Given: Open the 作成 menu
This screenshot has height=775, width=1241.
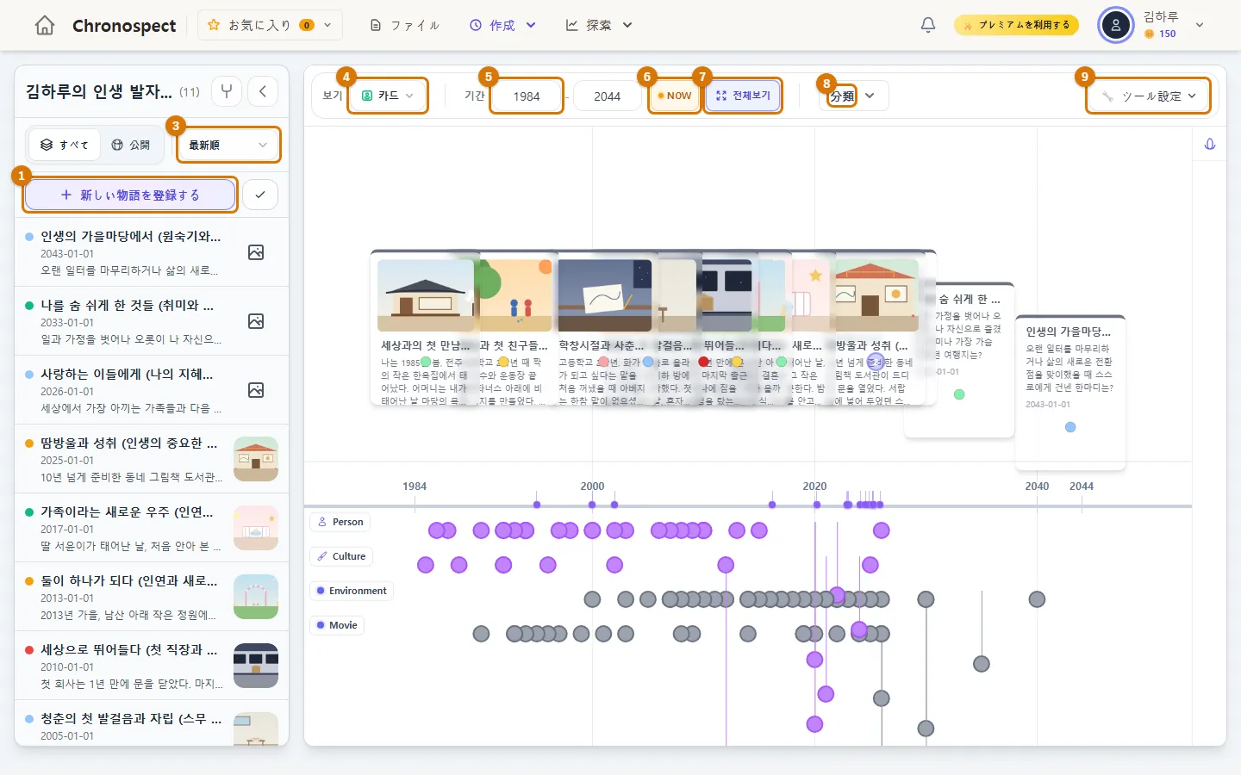Looking at the screenshot, I should tap(502, 25).
